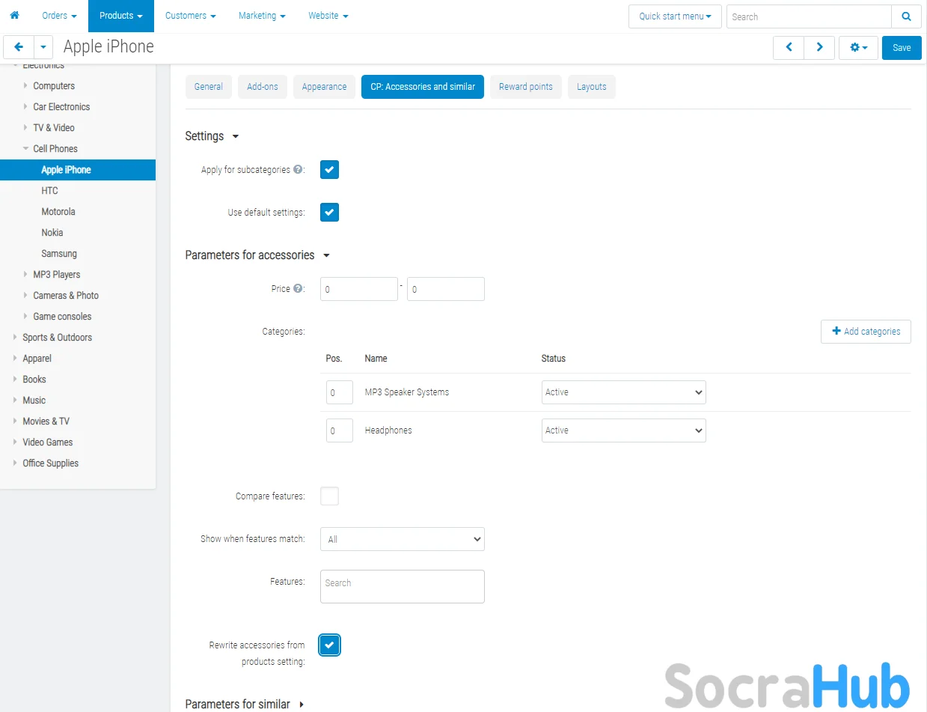Uncheck Rewrite accessories from products setting
Viewport: 927px width, 712px height.
(330, 645)
